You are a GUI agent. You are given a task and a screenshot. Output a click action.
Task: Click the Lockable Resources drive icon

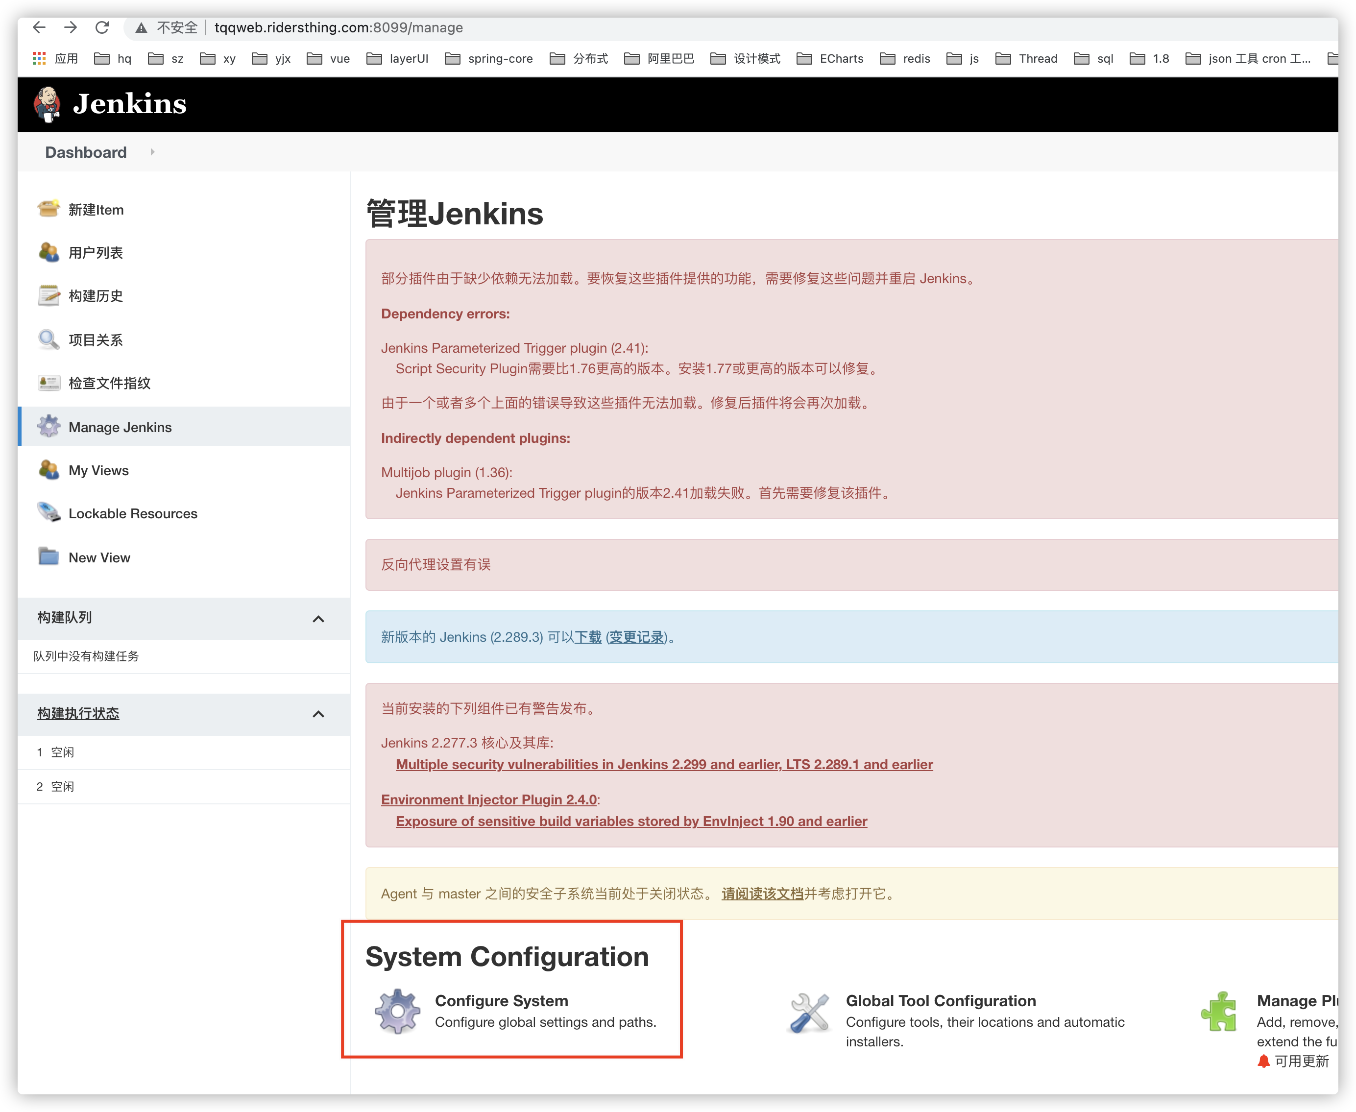coord(48,512)
